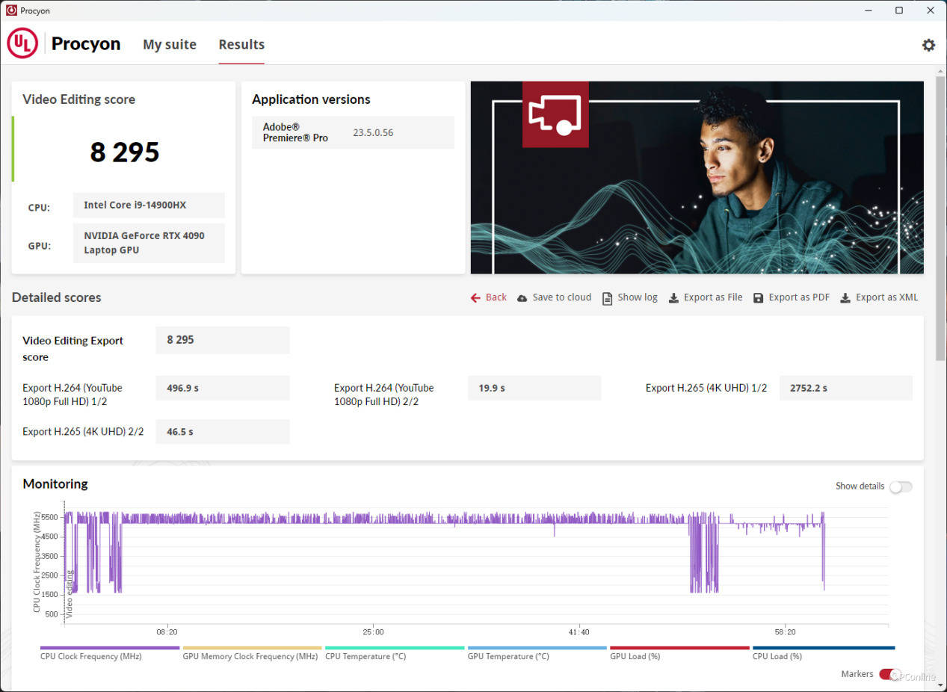Enable the Show details toggle
947x692 pixels.
click(900, 486)
